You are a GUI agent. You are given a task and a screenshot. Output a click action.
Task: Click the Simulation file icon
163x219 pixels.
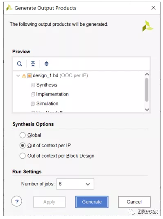(33, 104)
